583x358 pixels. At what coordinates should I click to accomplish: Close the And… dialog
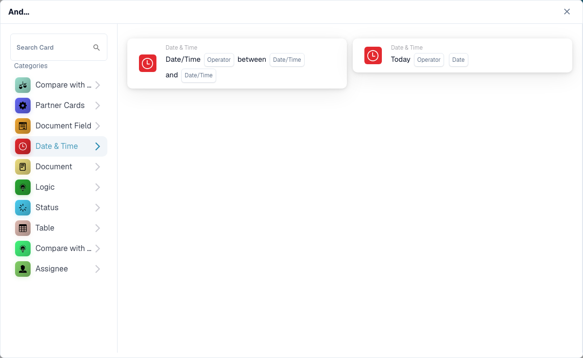(567, 12)
